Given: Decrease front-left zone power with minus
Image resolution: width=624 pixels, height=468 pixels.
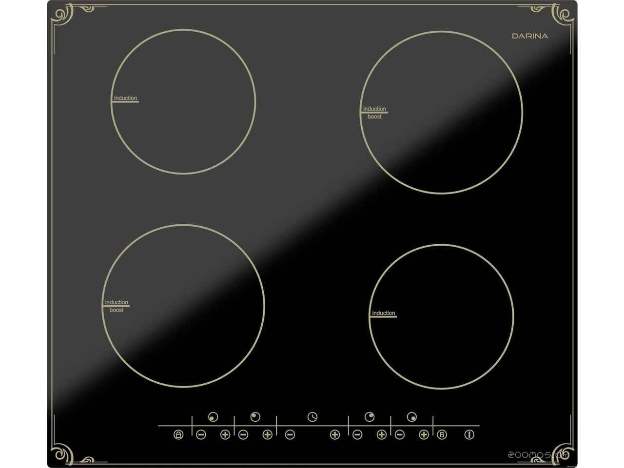Looking at the screenshot, I should point(201,434).
